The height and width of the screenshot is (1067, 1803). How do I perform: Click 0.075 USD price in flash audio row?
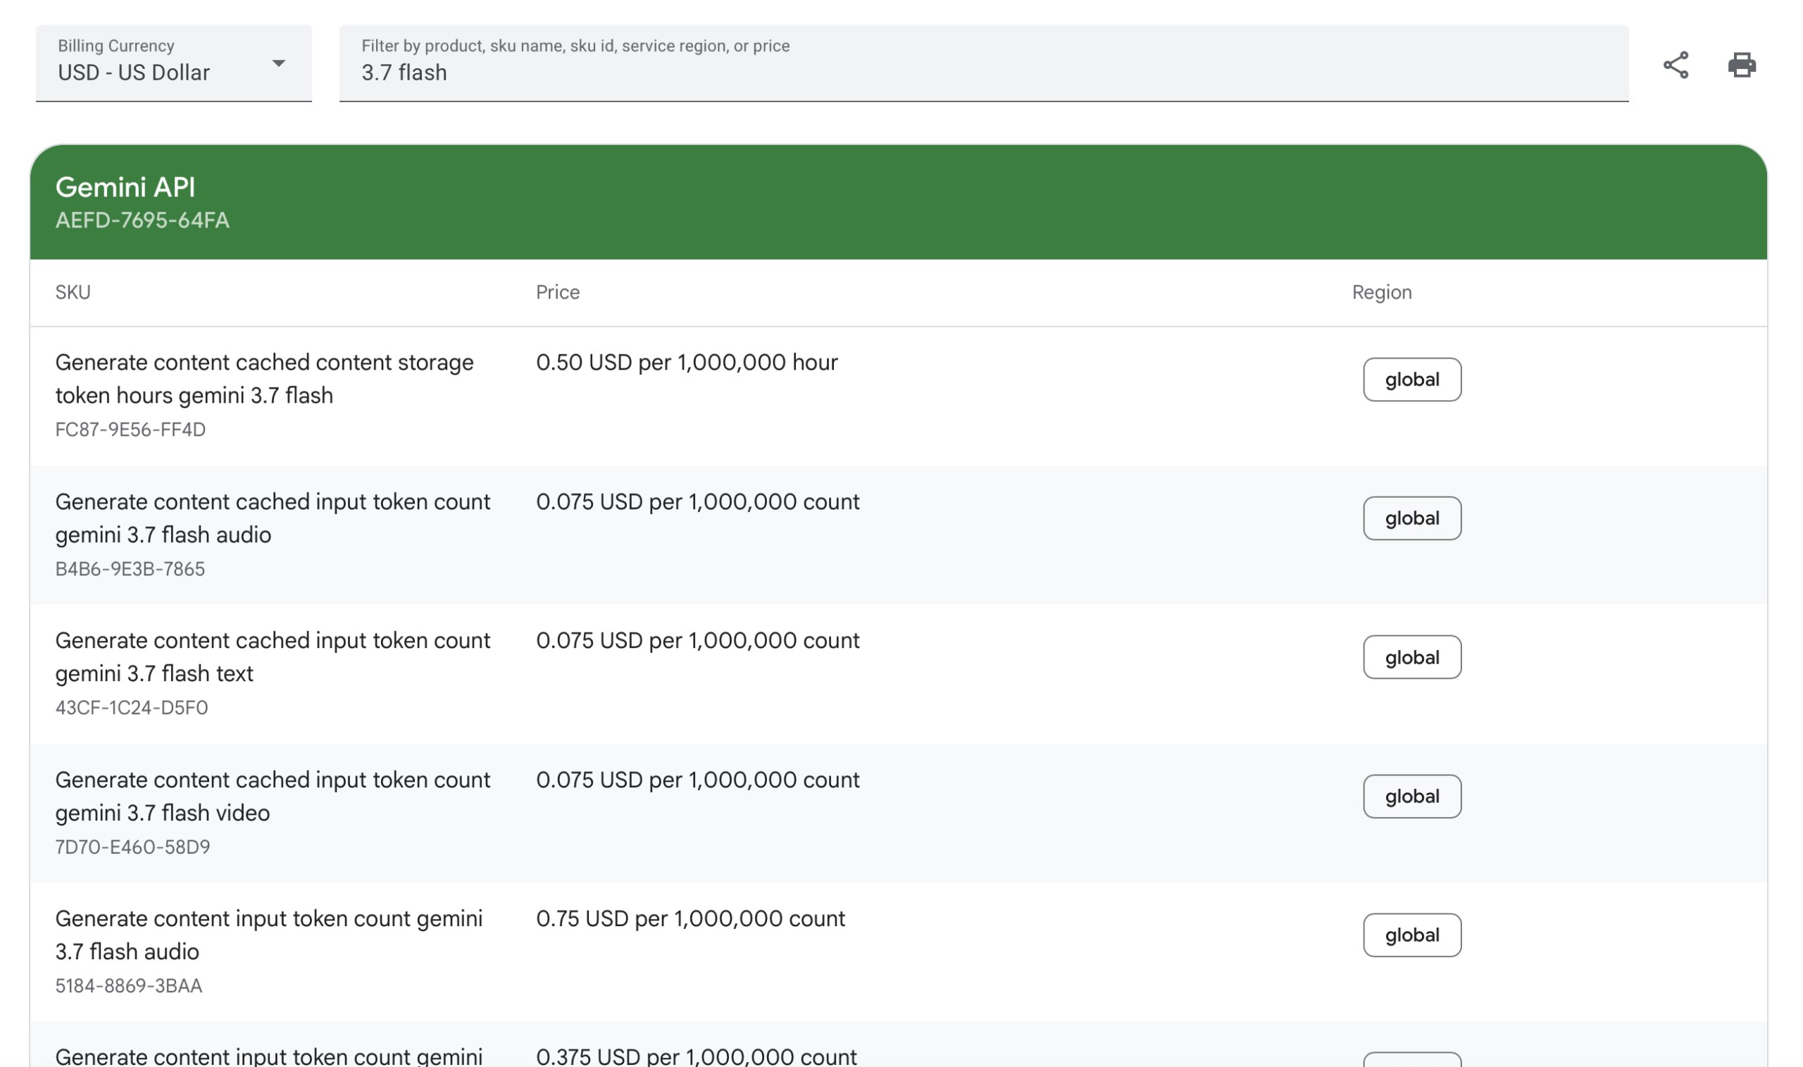[x=697, y=502]
